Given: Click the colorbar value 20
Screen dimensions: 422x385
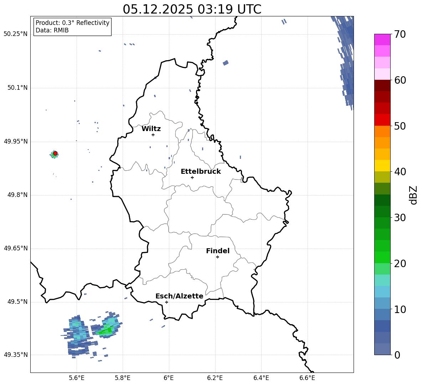Looking at the screenshot, I should pos(400,264).
